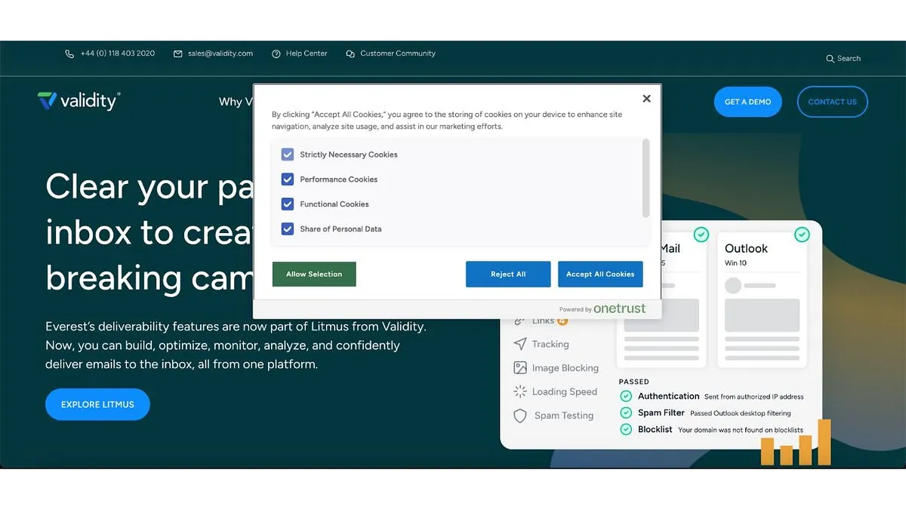Click the Spam Testing shield icon
Viewport: 906px width, 509px height.
pos(520,415)
